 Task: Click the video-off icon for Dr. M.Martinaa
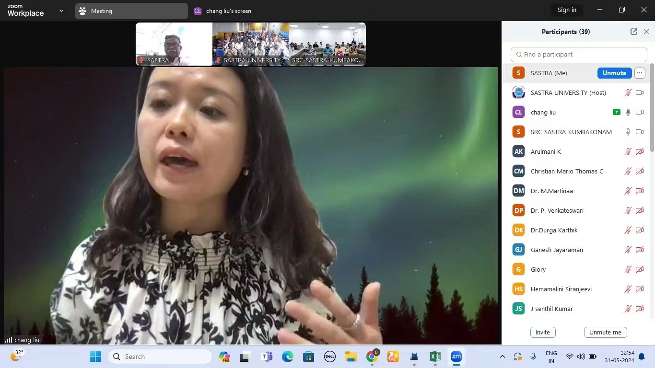[640, 191]
